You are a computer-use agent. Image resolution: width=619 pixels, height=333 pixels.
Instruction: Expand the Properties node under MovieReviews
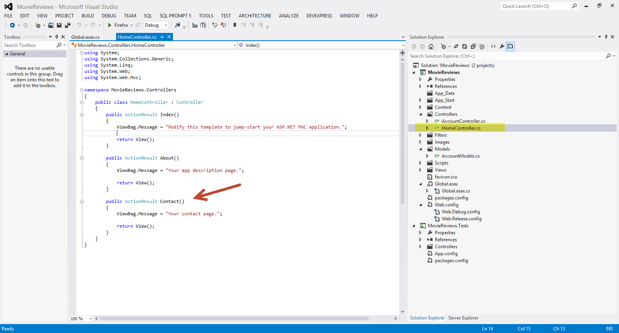click(421, 79)
